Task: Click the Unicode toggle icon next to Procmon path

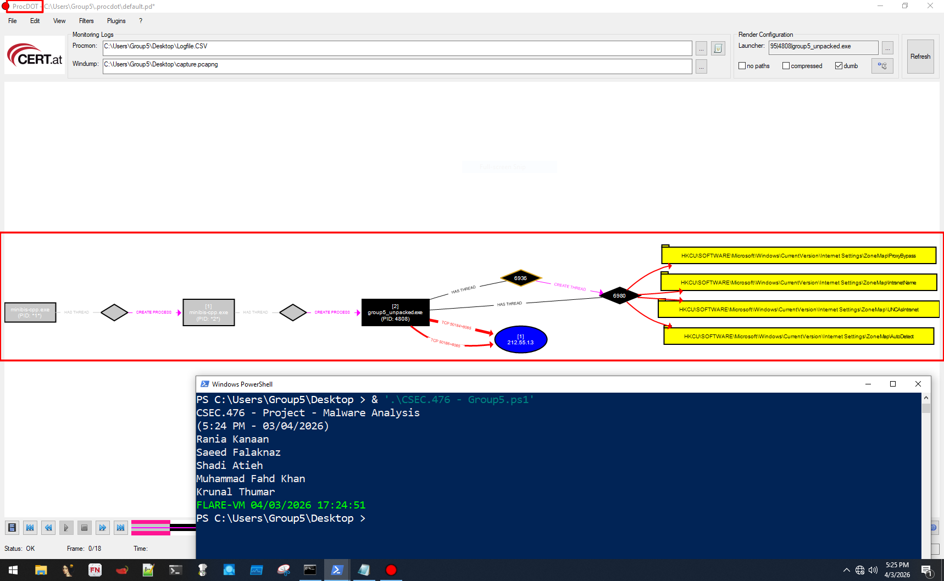Action: [x=718, y=48]
